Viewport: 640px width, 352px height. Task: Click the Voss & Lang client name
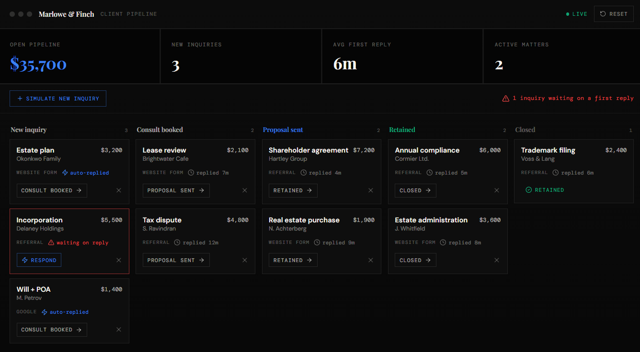coord(538,159)
